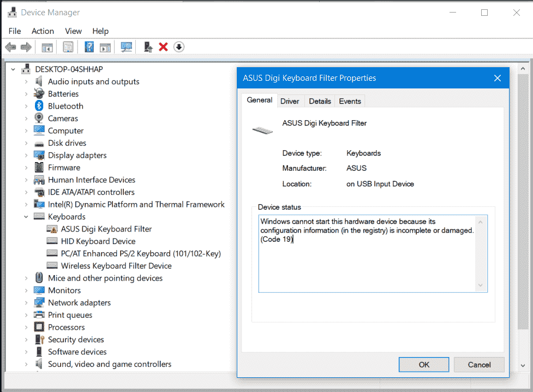This screenshot has width=533, height=392.
Task: Close the ASUS Digi Keyboard Filter Properties dialog
Action: pyautogui.click(x=498, y=78)
